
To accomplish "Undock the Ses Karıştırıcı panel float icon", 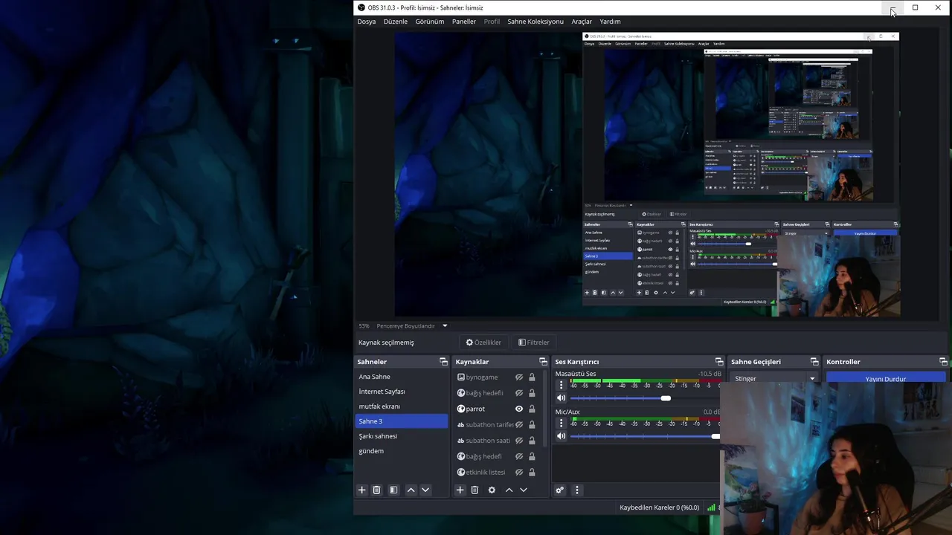I will pyautogui.click(x=718, y=362).
